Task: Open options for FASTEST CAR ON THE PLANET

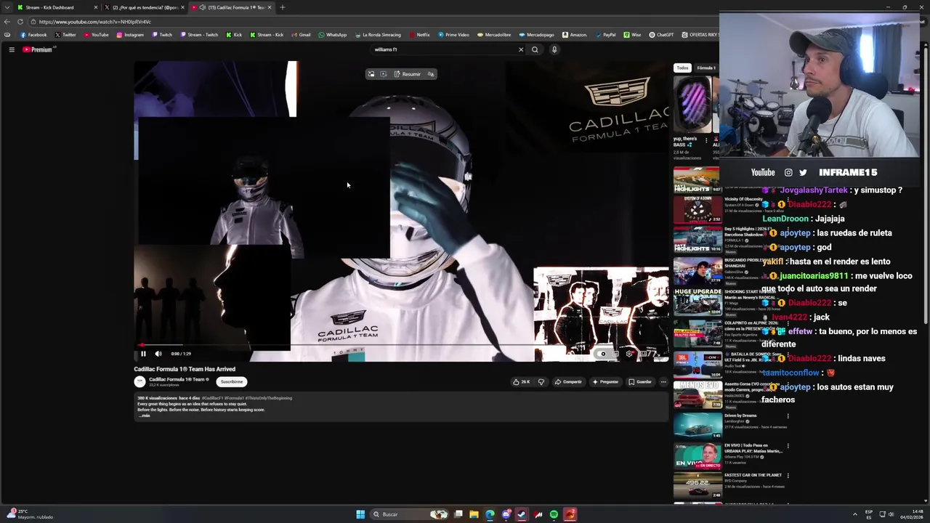Action: [788, 476]
